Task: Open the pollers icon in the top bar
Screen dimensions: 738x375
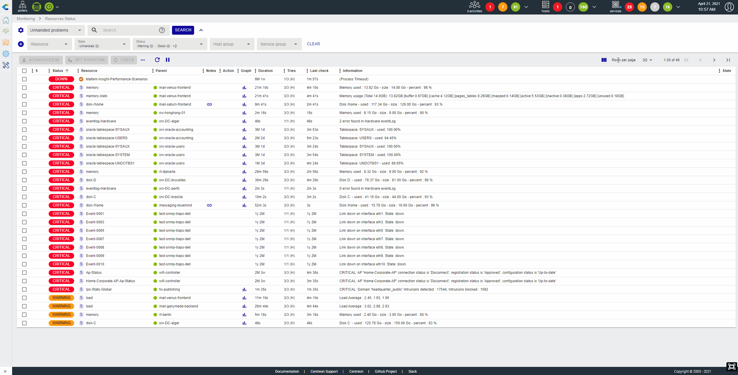Action: (22, 7)
